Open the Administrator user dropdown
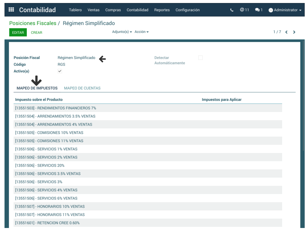 click(x=287, y=10)
